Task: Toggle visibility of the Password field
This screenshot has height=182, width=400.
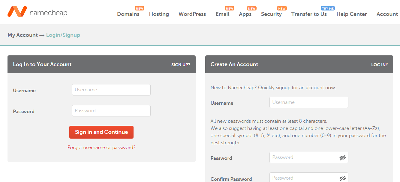Action: [343, 158]
